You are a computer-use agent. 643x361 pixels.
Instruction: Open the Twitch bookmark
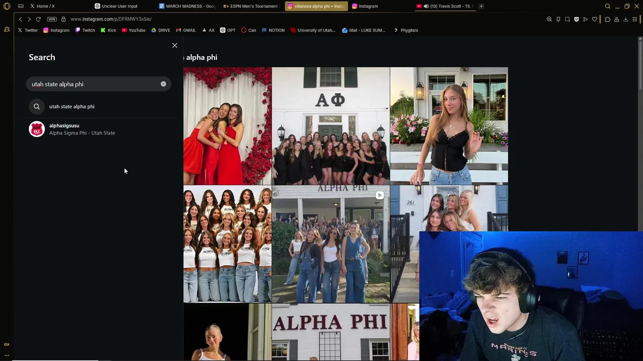[85, 30]
